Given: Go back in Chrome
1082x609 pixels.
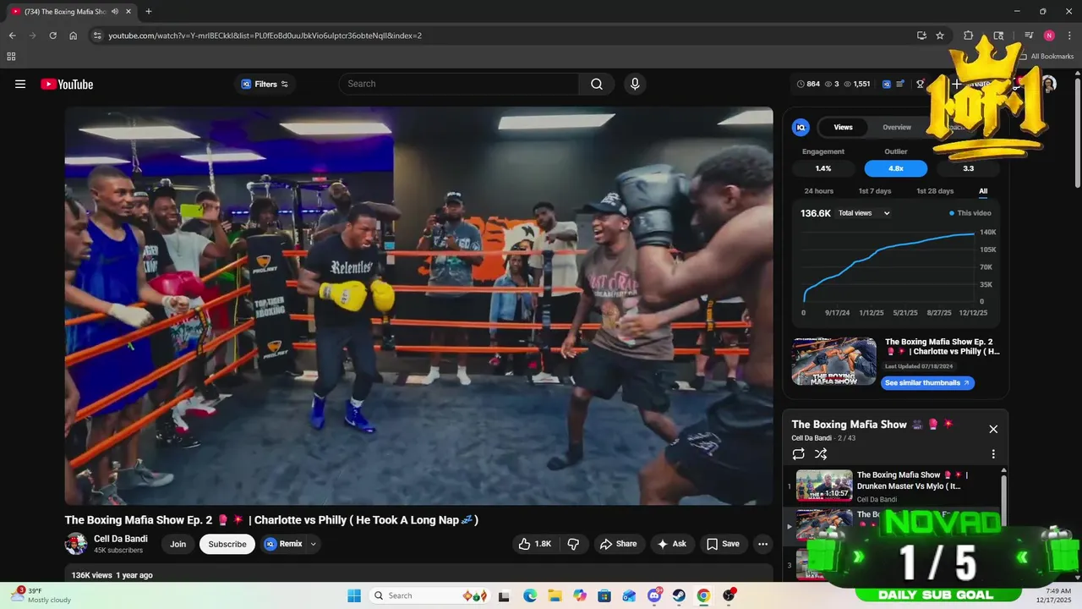Looking at the screenshot, I should coord(12,36).
